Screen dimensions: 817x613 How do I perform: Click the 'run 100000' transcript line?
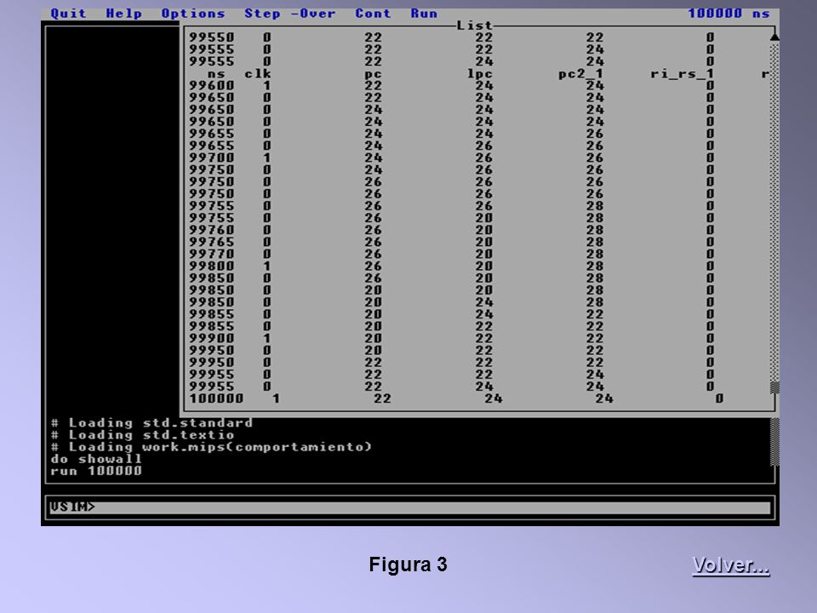(96, 471)
